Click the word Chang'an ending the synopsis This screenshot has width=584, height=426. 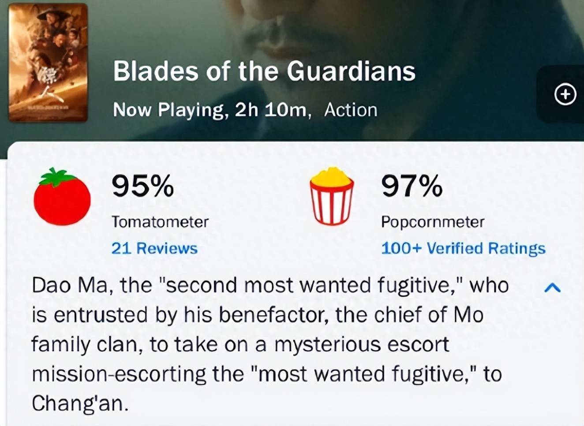click(80, 403)
